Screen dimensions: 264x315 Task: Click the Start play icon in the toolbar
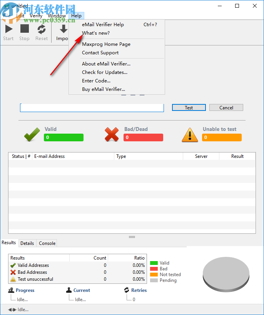click(x=8, y=29)
